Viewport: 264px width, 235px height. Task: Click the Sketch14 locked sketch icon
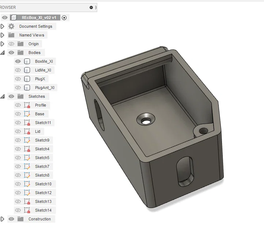click(x=27, y=210)
